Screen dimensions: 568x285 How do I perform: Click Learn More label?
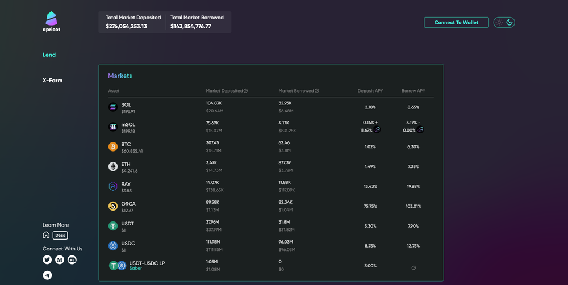(x=56, y=225)
